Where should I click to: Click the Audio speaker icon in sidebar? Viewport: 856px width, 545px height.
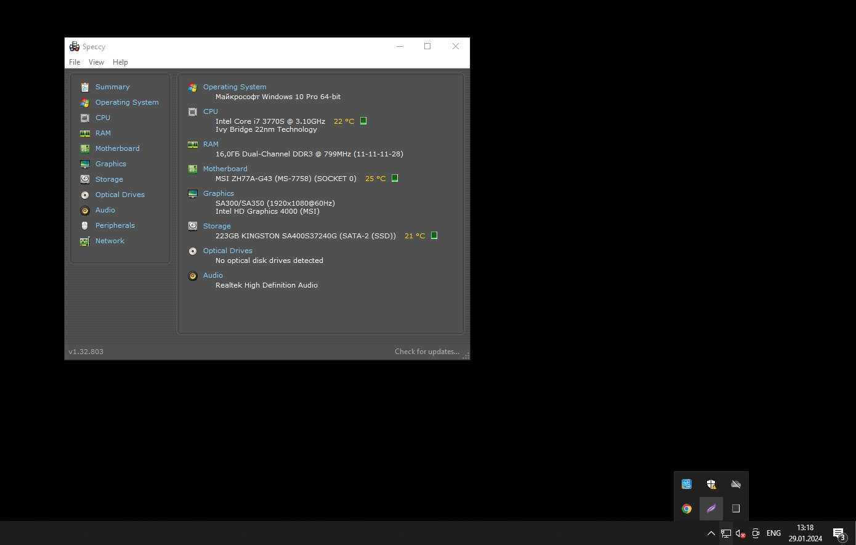click(x=85, y=210)
